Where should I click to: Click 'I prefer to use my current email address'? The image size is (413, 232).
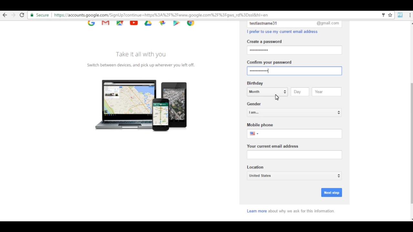click(x=282, y=32)
